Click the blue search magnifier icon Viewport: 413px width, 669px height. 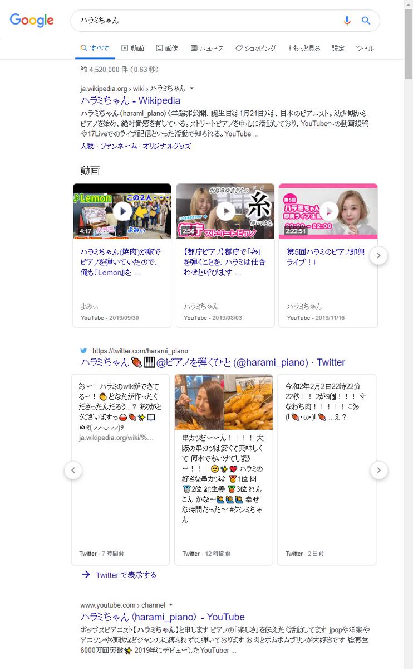point(366,21)
